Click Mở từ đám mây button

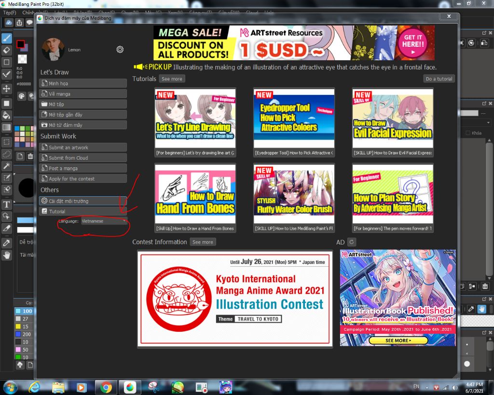pyautogui.click(x=83, y=125)
